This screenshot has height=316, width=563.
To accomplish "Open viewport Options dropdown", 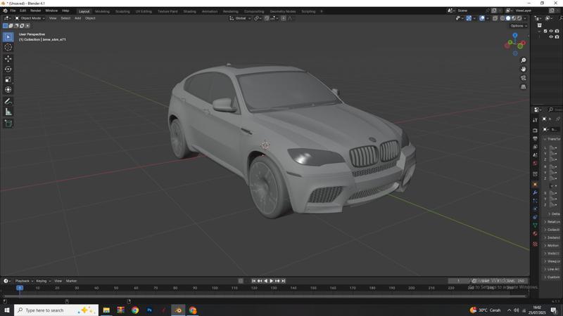I will point(518,26).
